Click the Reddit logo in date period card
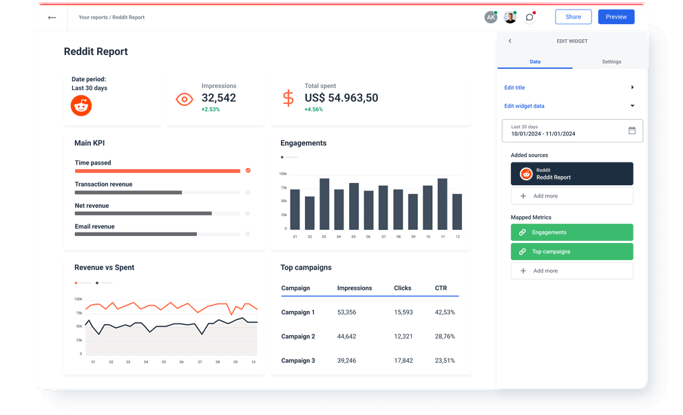 click(81, 105)
